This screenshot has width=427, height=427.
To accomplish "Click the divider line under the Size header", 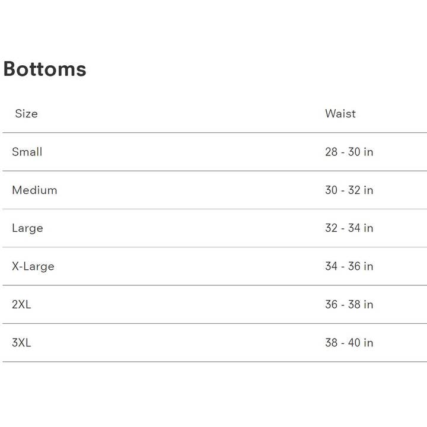I will tap(213, 133).
